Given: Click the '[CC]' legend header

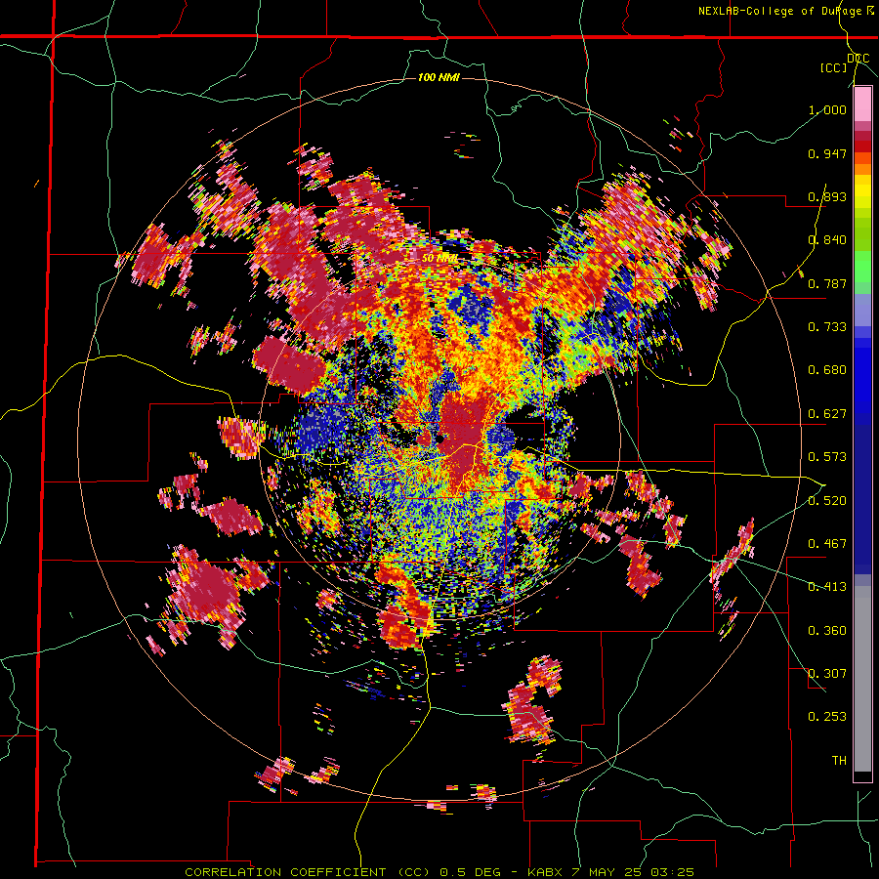Looking at the screenshot, I should [x=834, y=67].
